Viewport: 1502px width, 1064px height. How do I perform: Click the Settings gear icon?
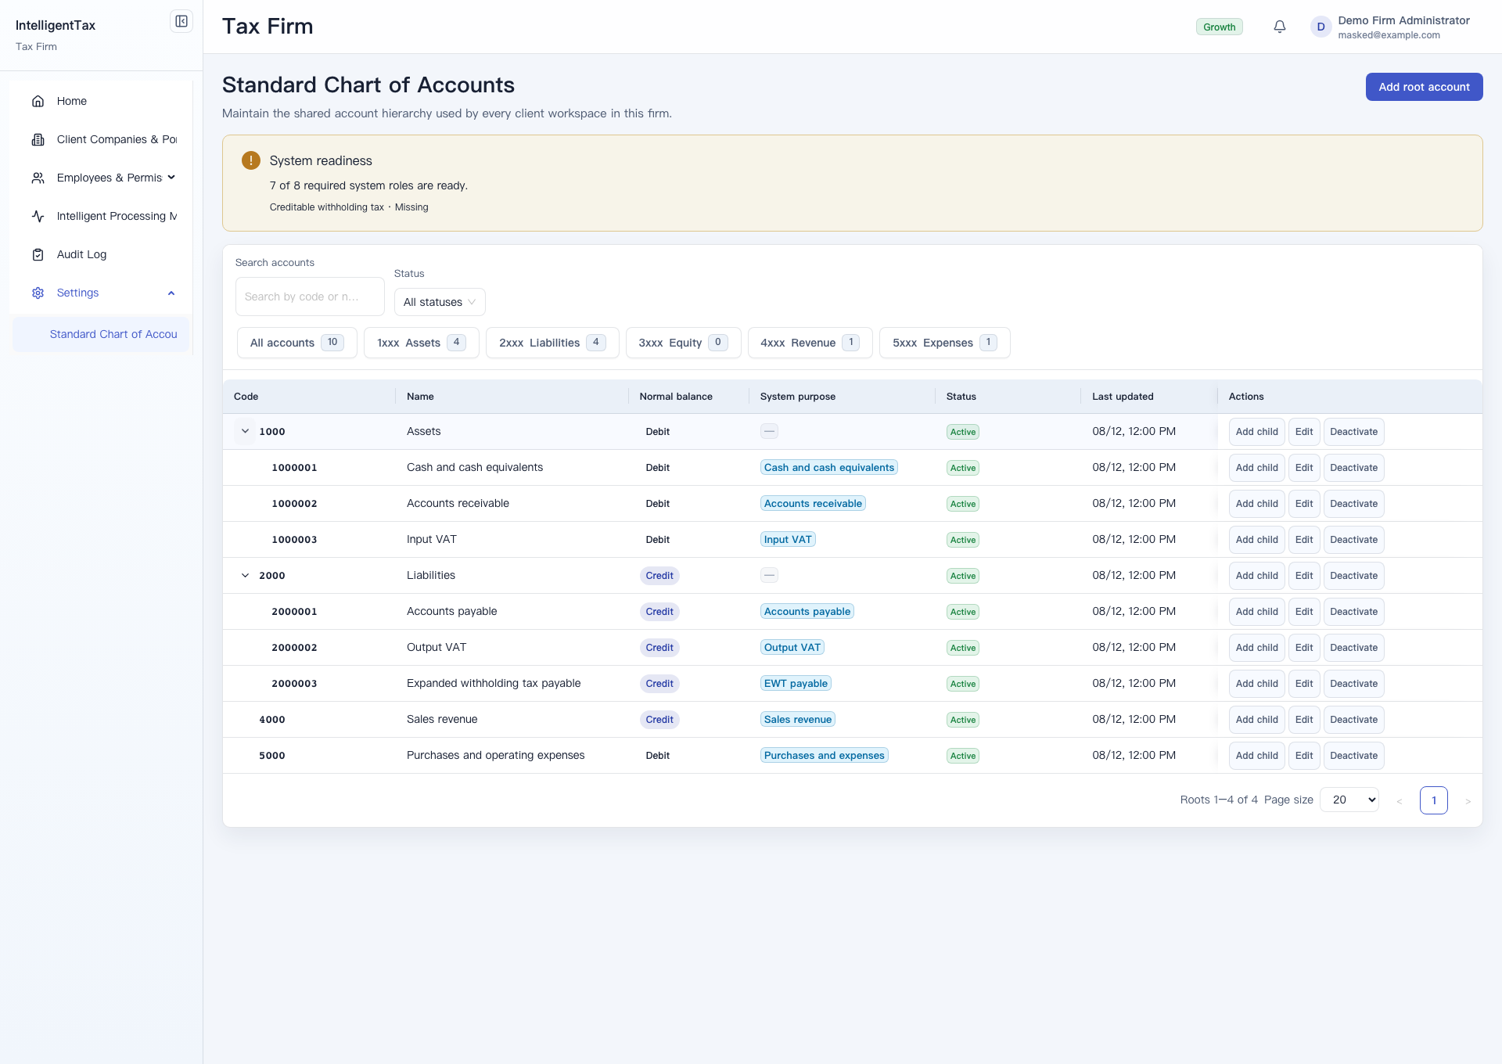coord(38,293)
